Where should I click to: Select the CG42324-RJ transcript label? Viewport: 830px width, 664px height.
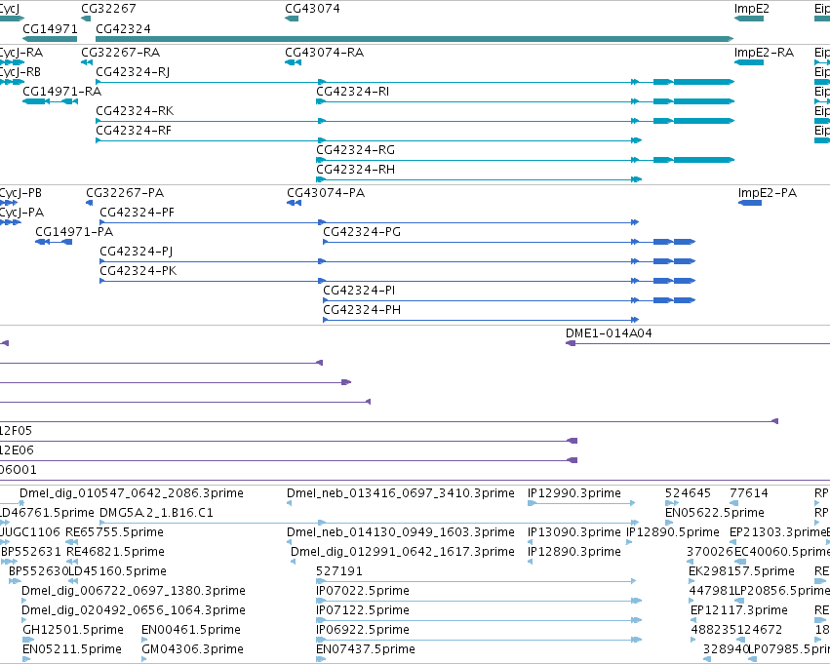pyautogui.click(x=133, y=72)
